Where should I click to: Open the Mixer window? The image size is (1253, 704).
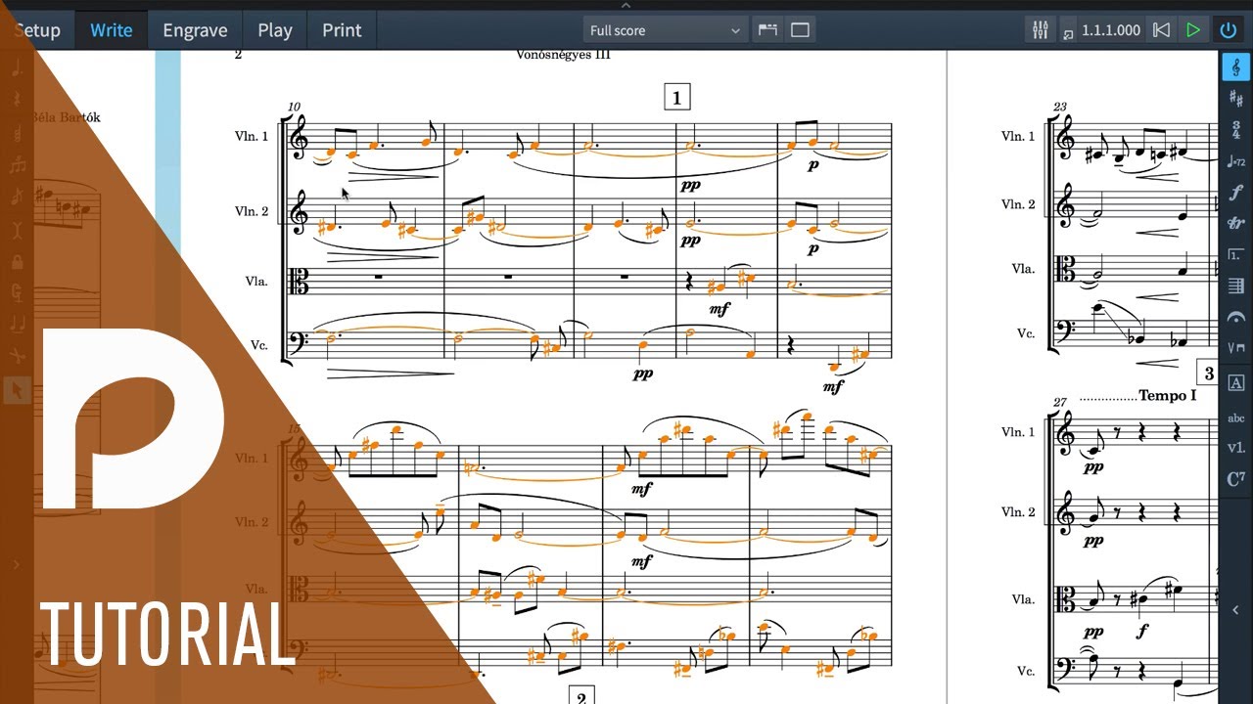pos(1040,30)
